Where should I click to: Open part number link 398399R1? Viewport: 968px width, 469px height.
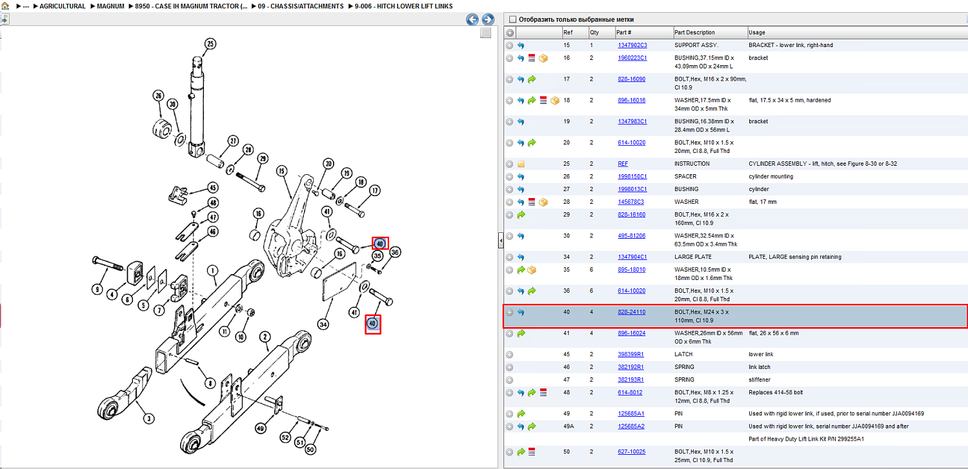point(631,354)
